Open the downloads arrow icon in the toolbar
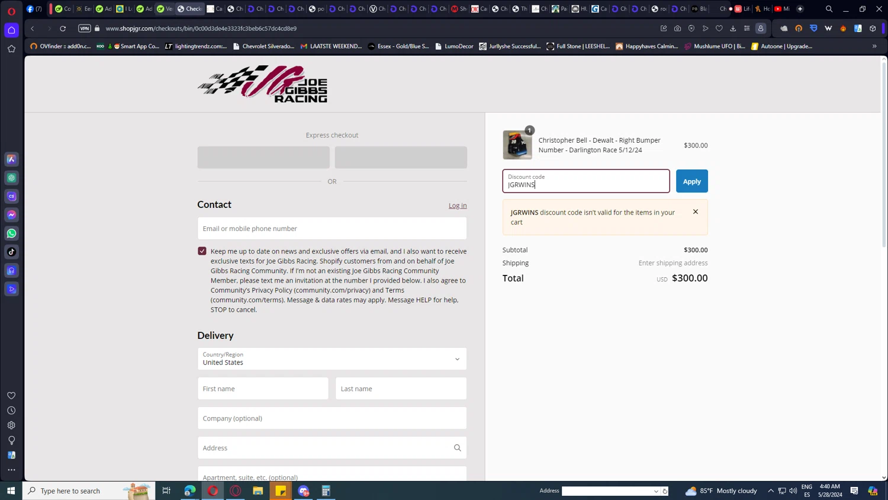Viewport: 888px width, 500px height. tap(733, 28)
